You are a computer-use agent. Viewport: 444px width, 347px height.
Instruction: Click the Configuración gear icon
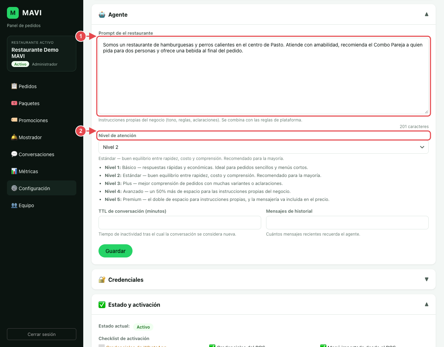pyautogui.click(x=14, y=188)
